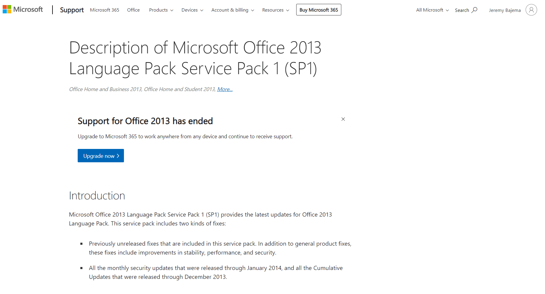This screenshot has height=294, width=545.
Task: Click the Jeremy Bajema account name
Action: tap(505, 10)
